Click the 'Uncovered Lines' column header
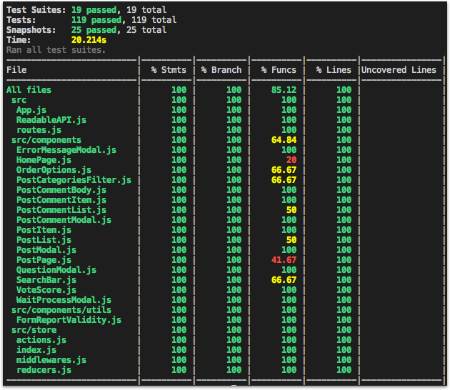Screen dimensions: 450x390 pyautogui.click(x=399, y=70)
